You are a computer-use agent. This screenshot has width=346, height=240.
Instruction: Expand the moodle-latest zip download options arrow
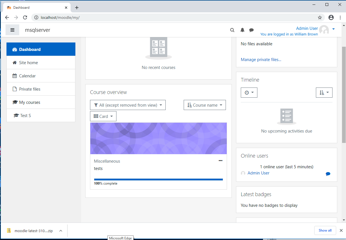[x=60, y=231]
